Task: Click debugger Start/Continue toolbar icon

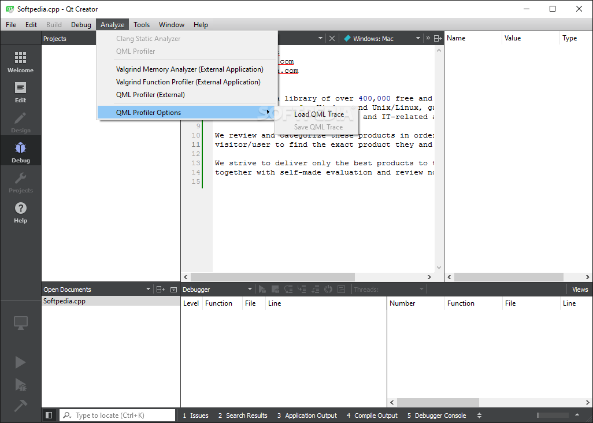Action: 262,290
